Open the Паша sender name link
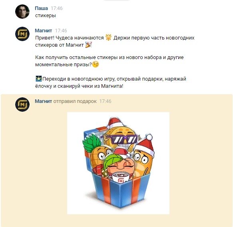Image resolution: width=233 pixels, height=227 pixels. (x=41, y=8)
